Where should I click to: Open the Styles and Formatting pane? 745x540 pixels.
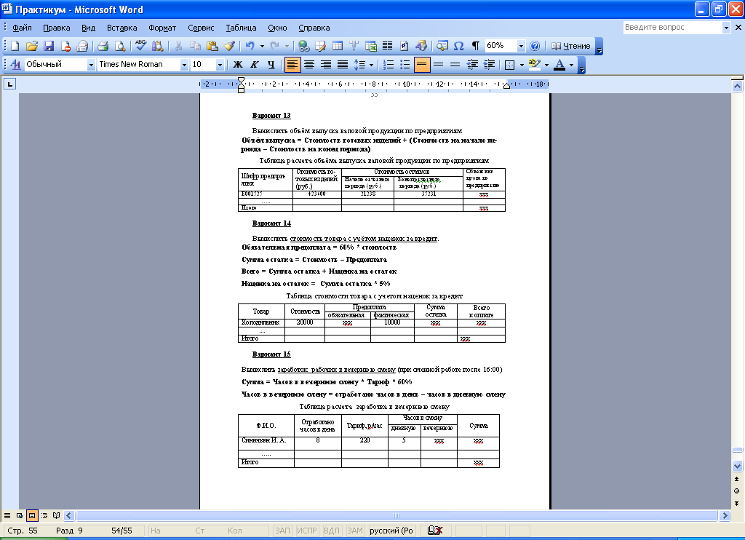[x=15, y=64]
